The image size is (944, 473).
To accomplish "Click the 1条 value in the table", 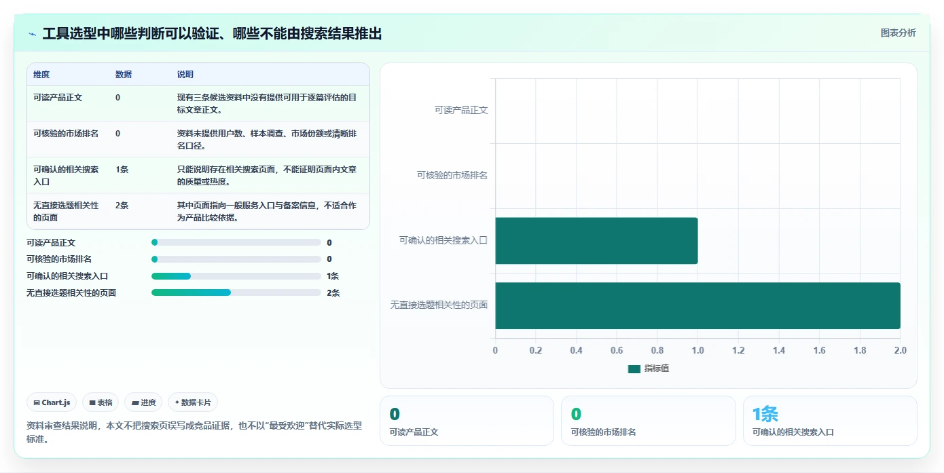I will tap(122, 170).
